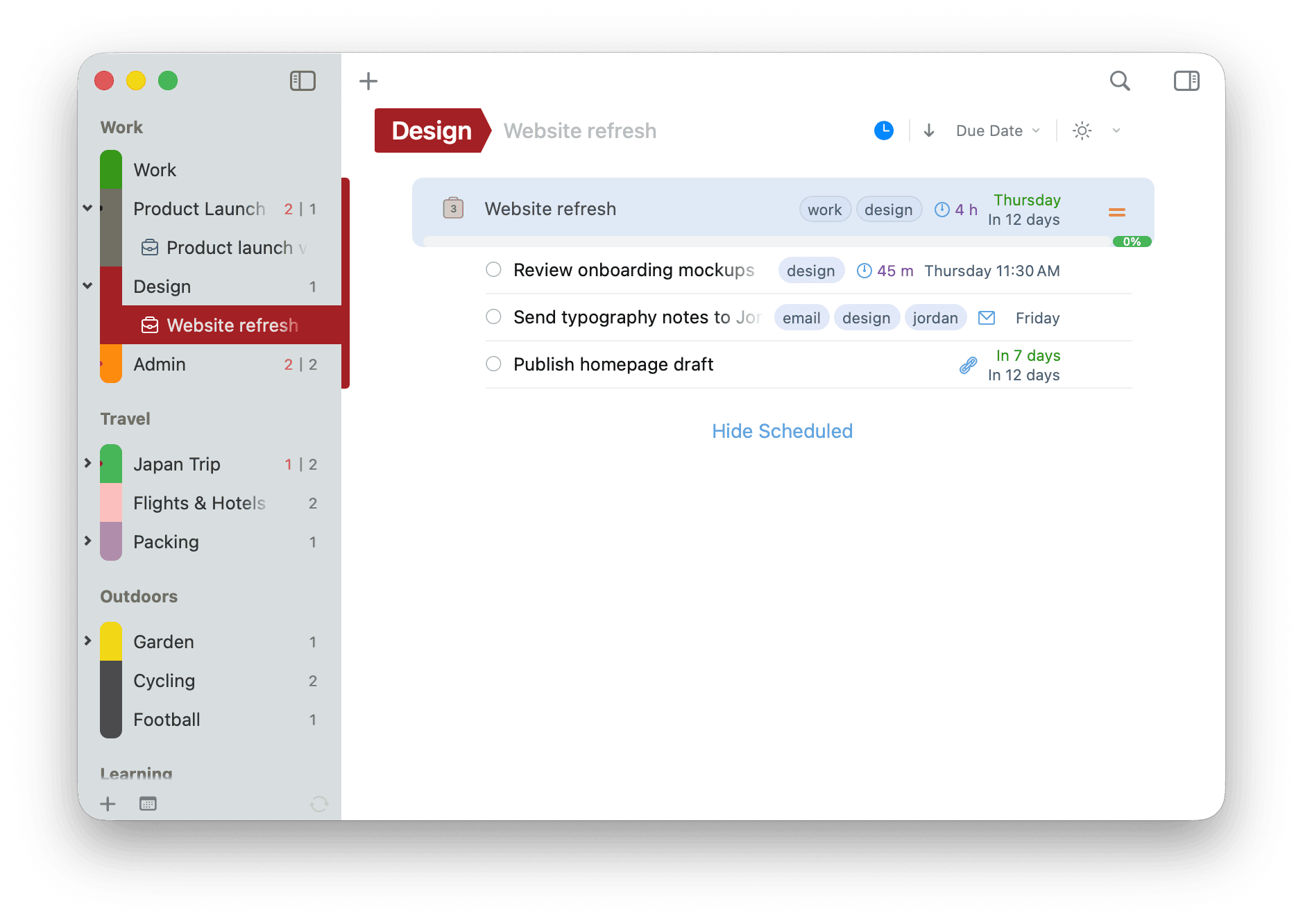Click the email tag on Send typography notes

(x=801, y=318)
